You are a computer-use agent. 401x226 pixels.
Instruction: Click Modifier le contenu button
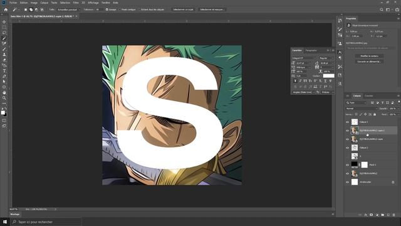(369, 56)
